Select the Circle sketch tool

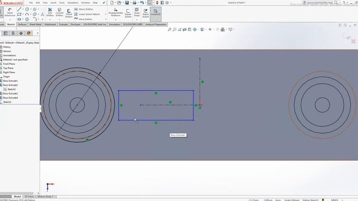click(x=27, y=9)
